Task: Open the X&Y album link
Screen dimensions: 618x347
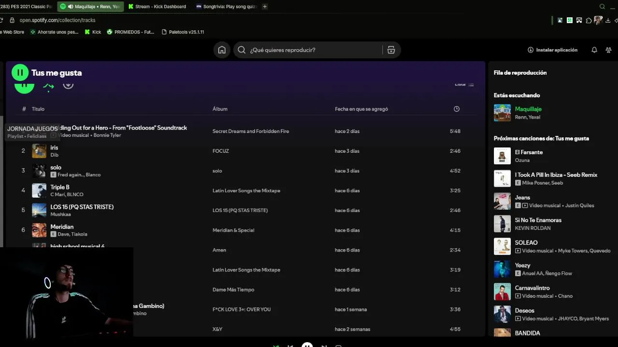Action: click(217, 329)
